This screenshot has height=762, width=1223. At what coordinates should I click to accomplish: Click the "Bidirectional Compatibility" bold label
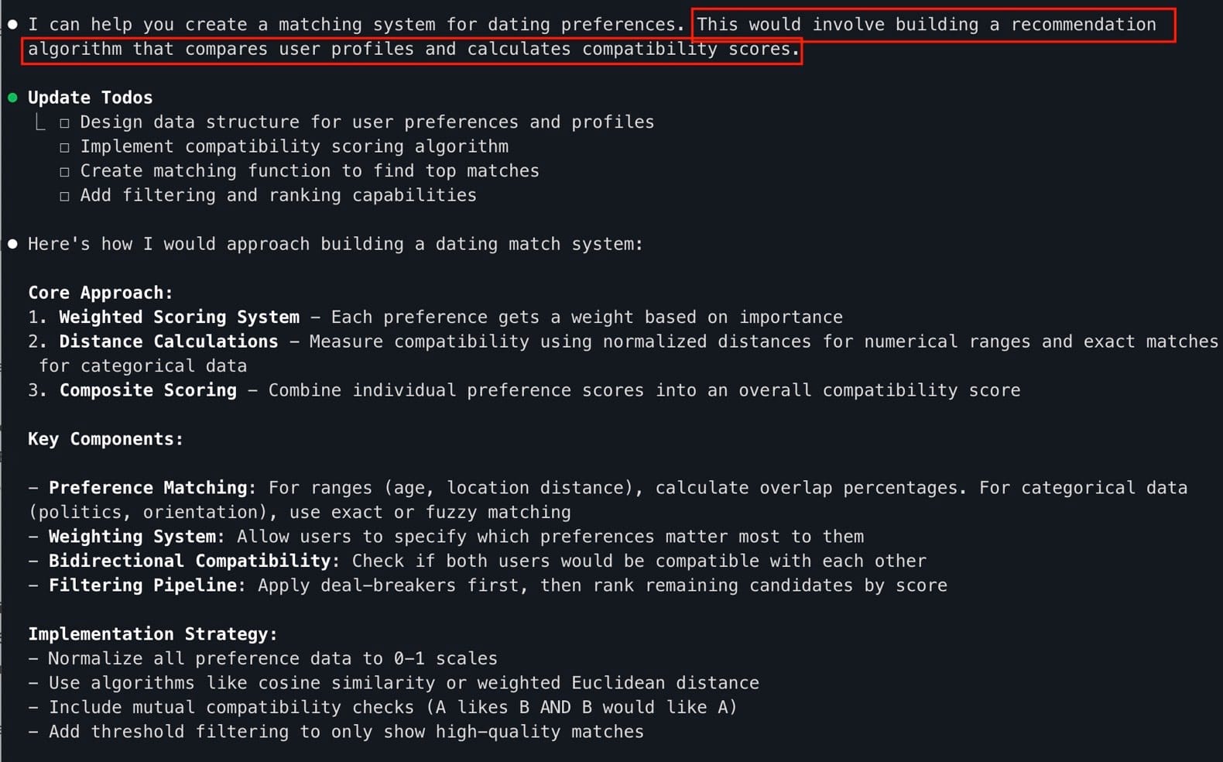[190, 561]
